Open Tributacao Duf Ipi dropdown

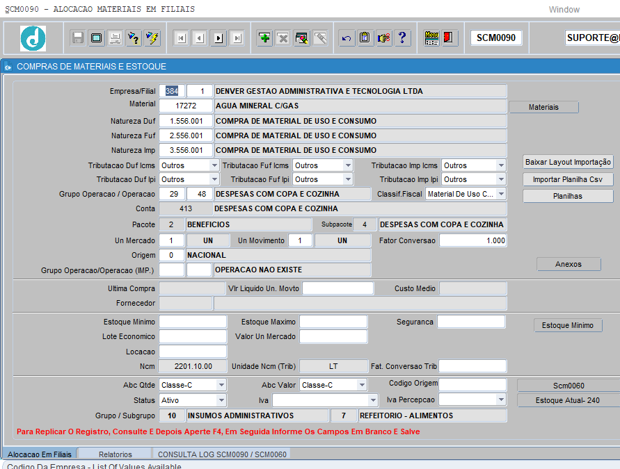tap(214, 179)
